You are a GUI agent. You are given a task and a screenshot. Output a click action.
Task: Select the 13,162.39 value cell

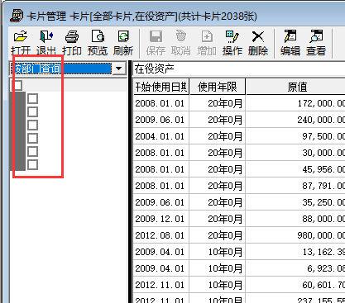pyautogui.click(x=295, y=252)
